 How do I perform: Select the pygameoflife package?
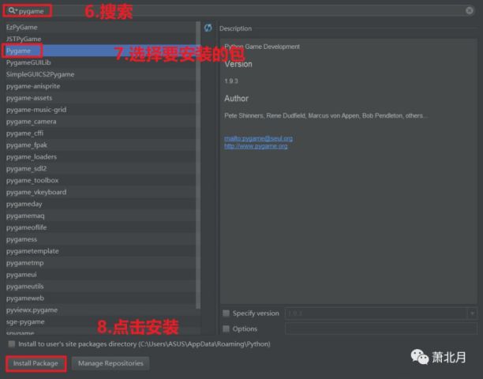pos(100,227)
